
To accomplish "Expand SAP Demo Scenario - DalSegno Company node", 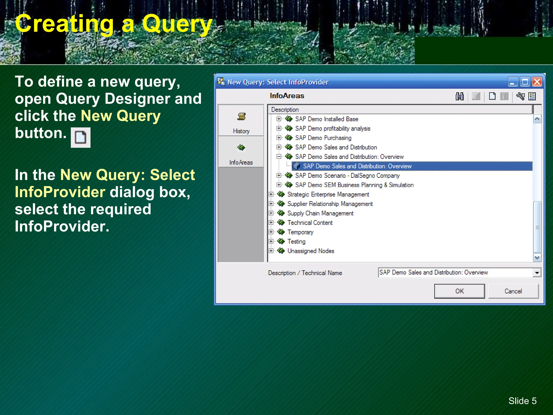I will pos(279,176).
